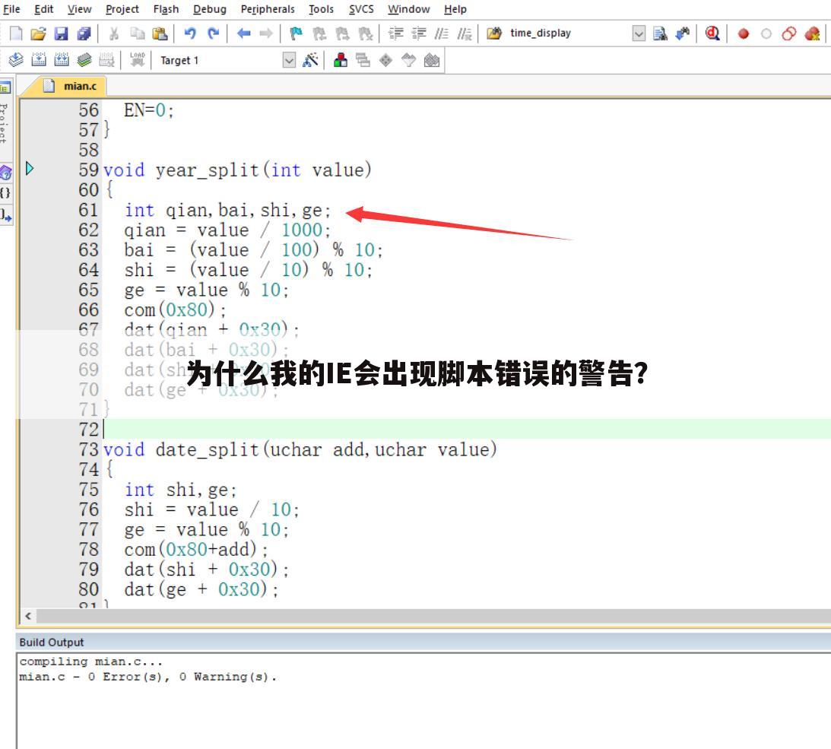Undo the last edit

190,34
